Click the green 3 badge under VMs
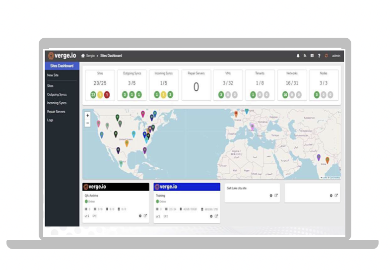This screenshot has height=270, width=391. click(221, 95)
